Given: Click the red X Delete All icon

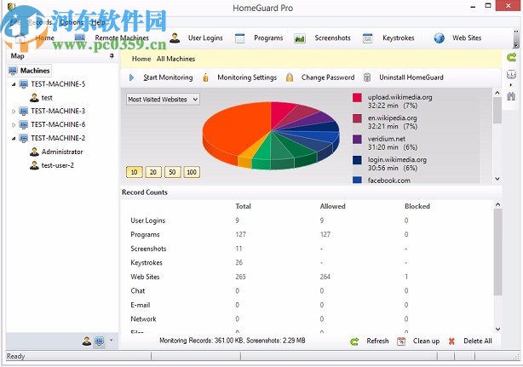Looking at the screenshot, I should point(451,341).
